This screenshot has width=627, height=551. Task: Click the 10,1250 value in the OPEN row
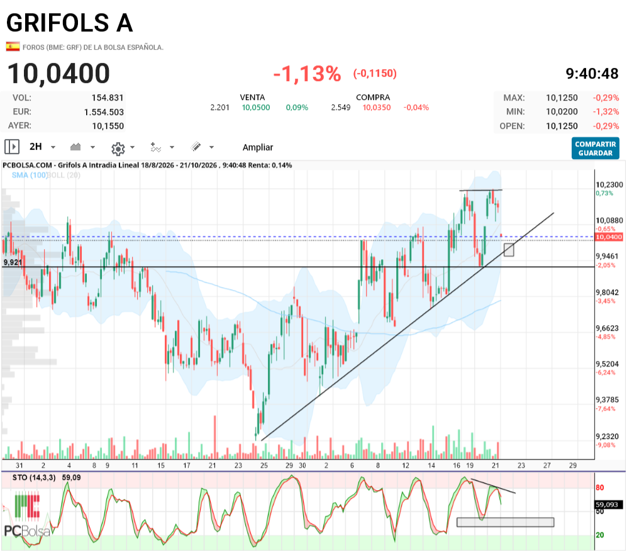point(562,126)
